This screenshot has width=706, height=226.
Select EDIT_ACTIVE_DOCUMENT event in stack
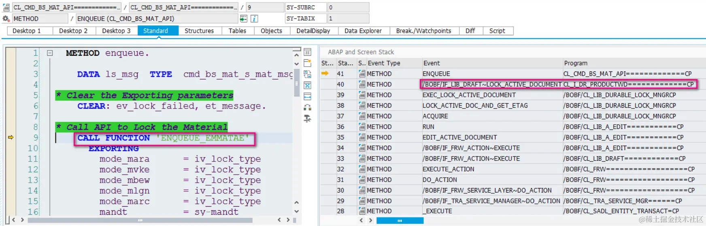pyautogui.click(x=460, y=137)
